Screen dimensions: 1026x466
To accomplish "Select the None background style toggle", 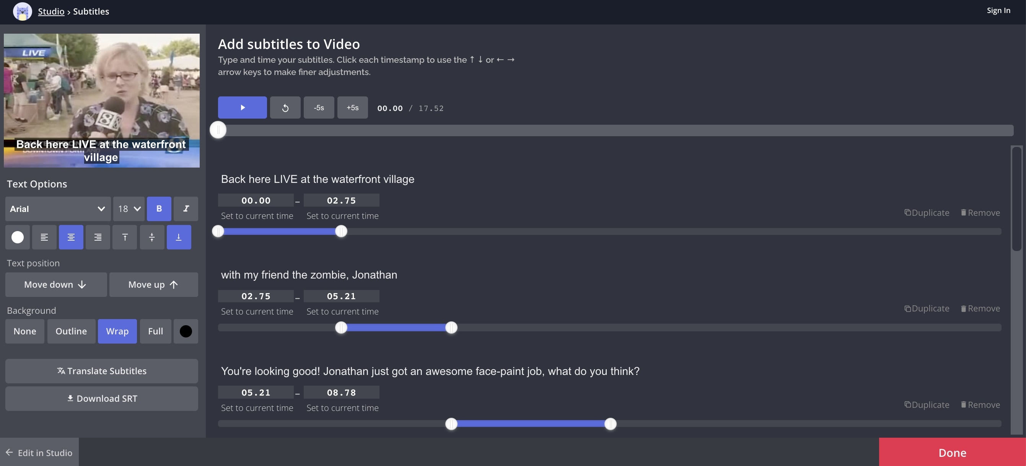I will (x=24, y=331).
